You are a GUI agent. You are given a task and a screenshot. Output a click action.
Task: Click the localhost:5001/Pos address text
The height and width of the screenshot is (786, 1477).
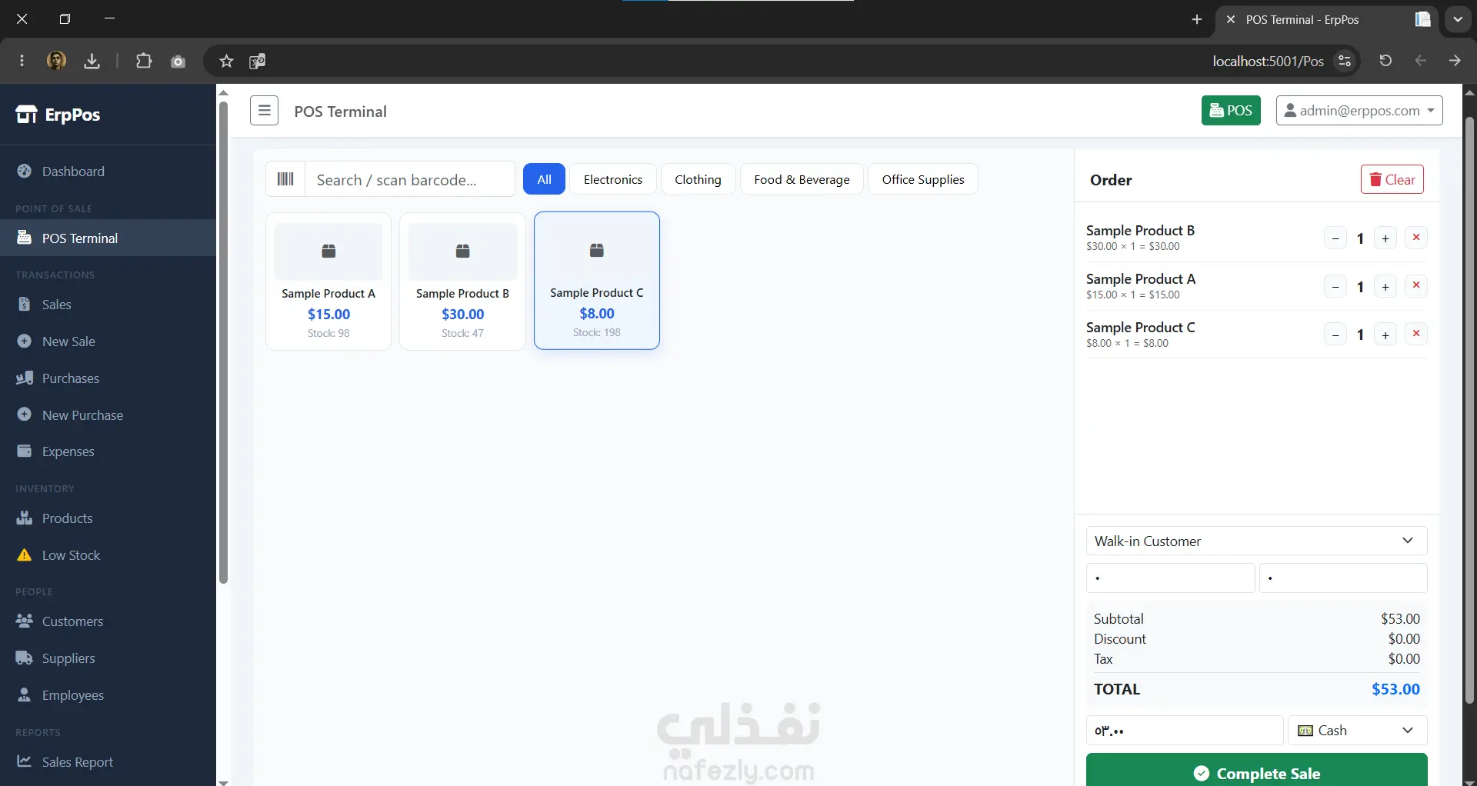pos(1268,61)
